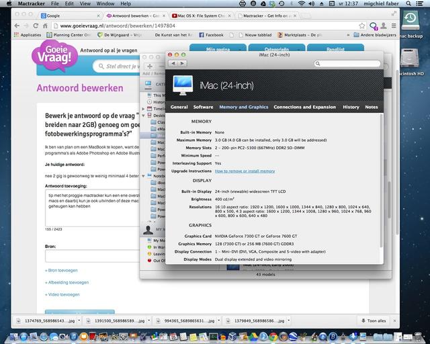Click the Apple menu icon

(7, 4)
